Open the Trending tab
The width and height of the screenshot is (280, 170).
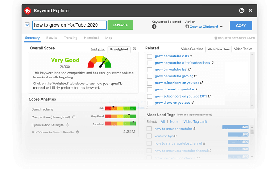[71, 38]
